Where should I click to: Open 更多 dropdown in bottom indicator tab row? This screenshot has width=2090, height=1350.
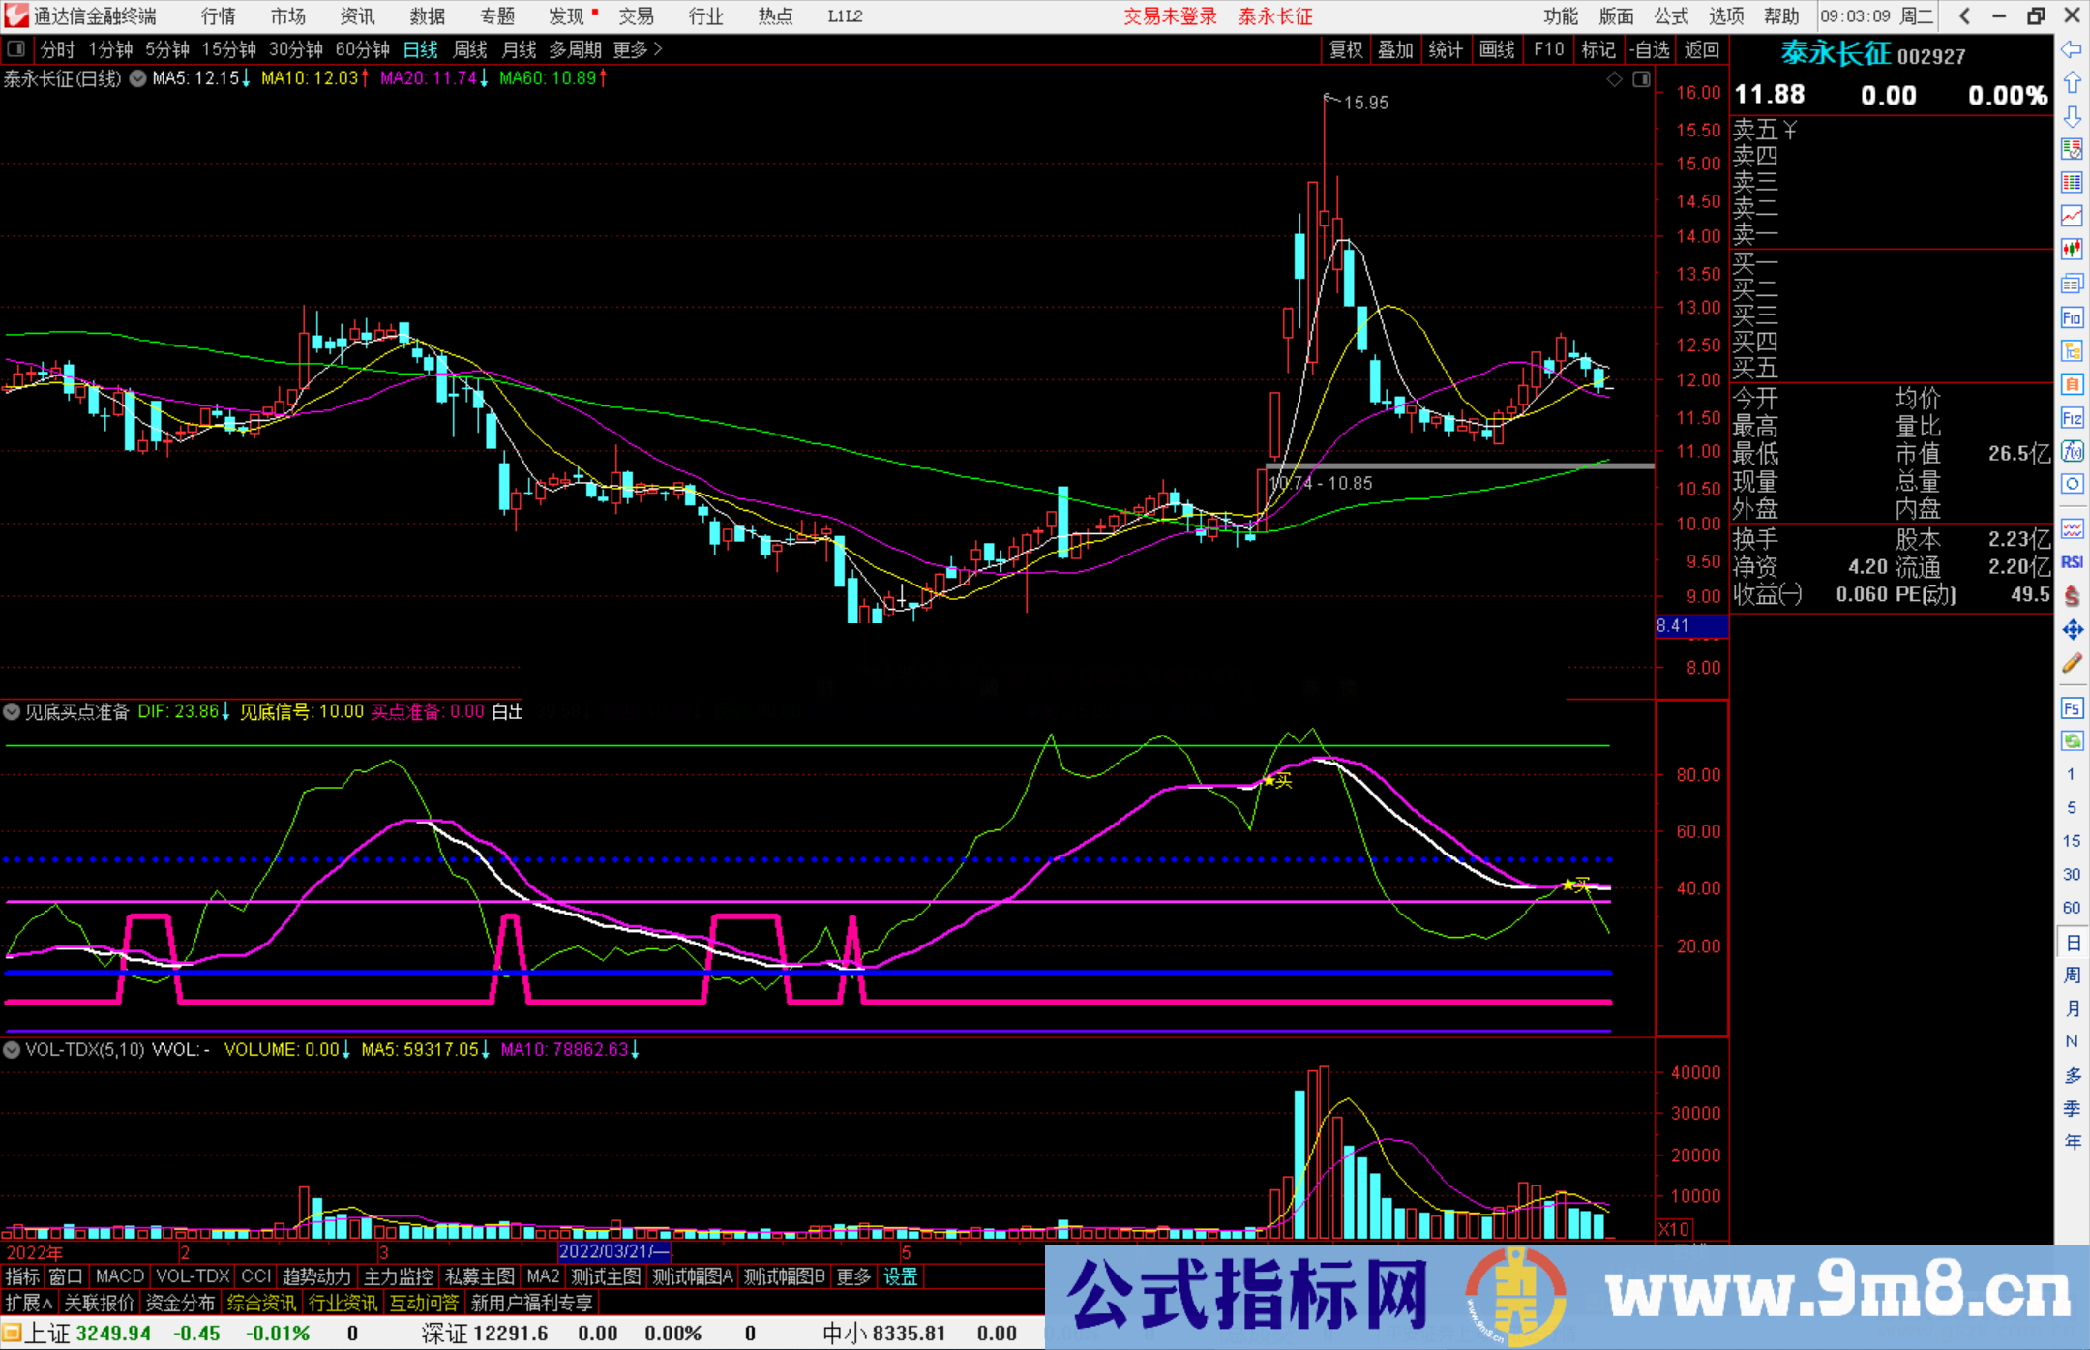pyautogui.click(x=851, y=1276)
